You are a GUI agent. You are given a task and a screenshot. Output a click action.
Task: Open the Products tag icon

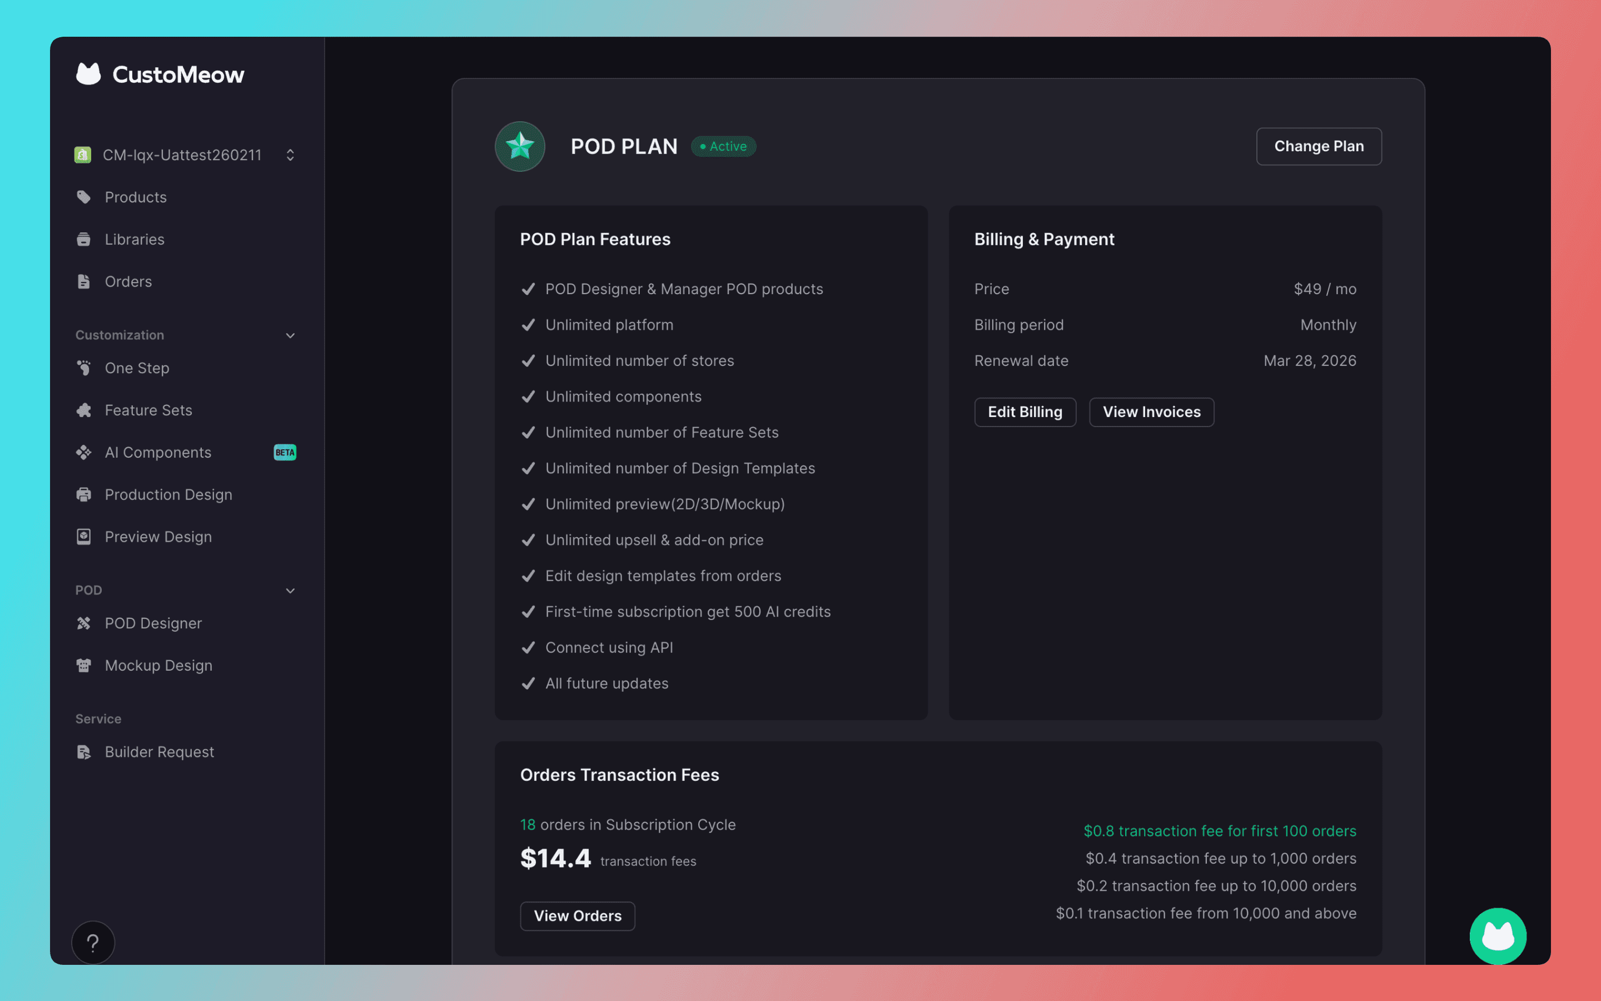pyautogui.click(x=83, y=197)
